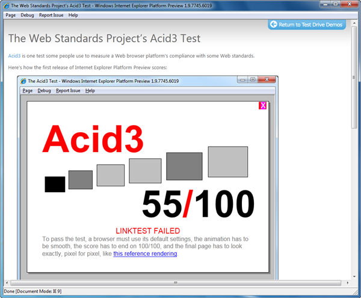
Task: Open the Report Issue menu at top
Action: click(51, 14)
